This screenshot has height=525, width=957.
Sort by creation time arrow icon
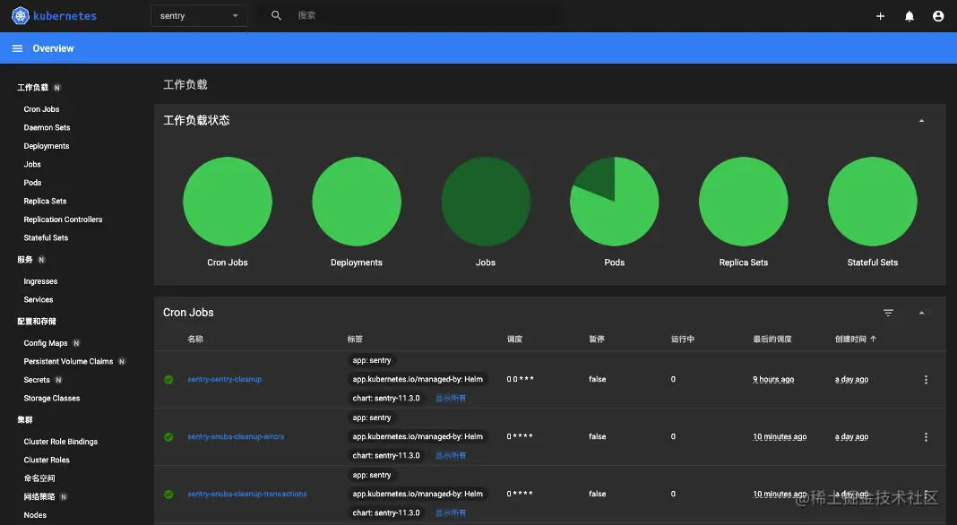(x=874, y=339)
